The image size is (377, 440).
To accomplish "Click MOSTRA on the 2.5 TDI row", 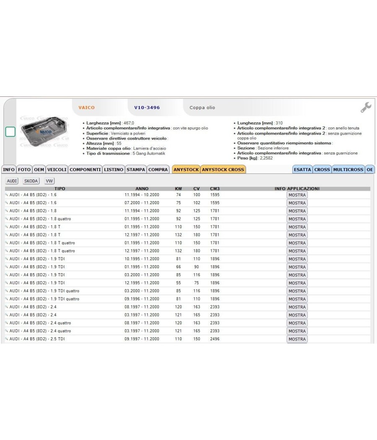I will (x=297, y=339).
